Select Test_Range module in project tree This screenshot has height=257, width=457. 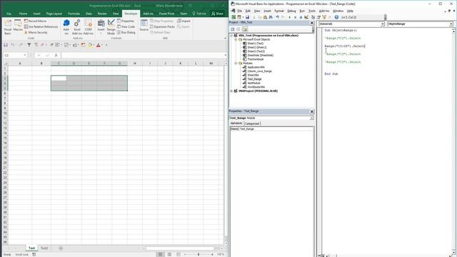tap(254, 79)
